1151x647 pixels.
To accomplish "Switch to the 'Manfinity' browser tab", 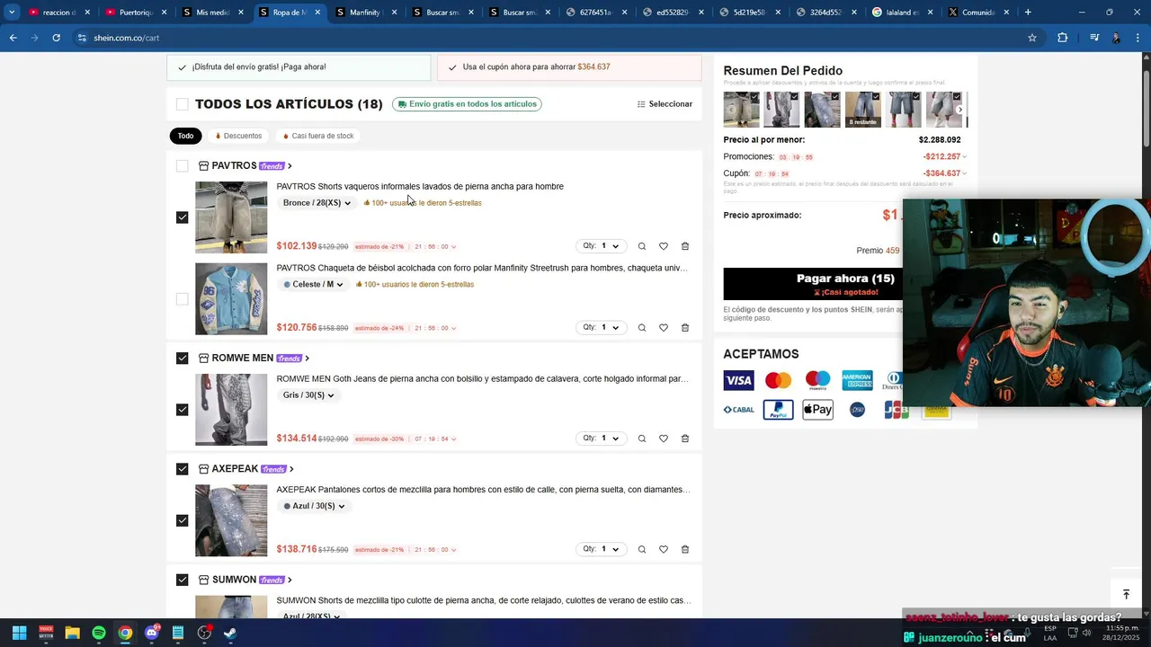I will point(366,13).
